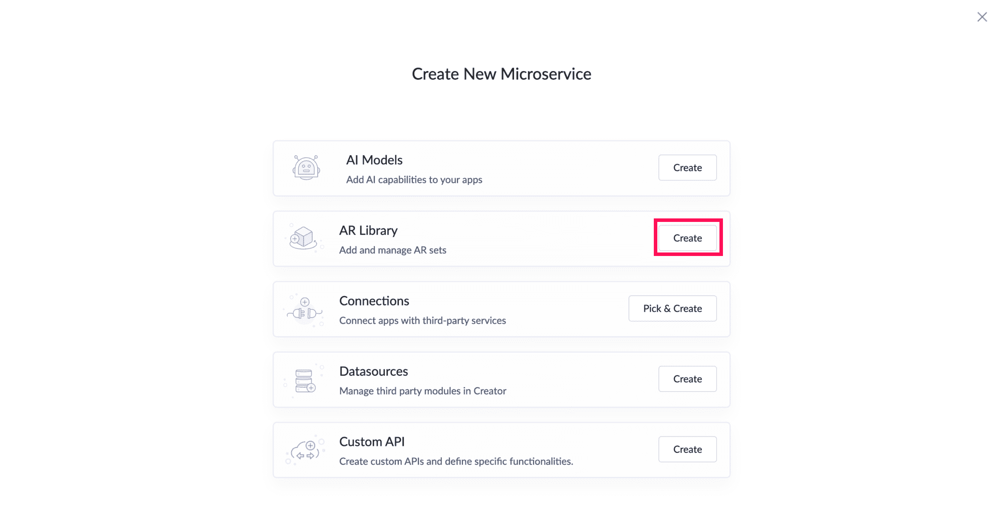Select the AR Library title
This screenshot has height=531, width=1002.
pyautogui.click(x=368, y=230)
